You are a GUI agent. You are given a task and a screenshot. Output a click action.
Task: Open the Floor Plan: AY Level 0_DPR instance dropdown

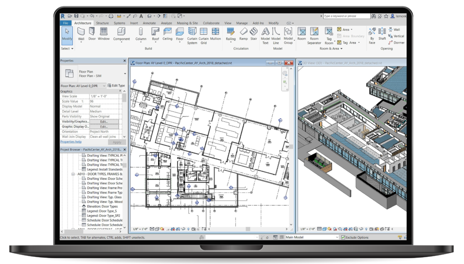click(x=104, y=86)
